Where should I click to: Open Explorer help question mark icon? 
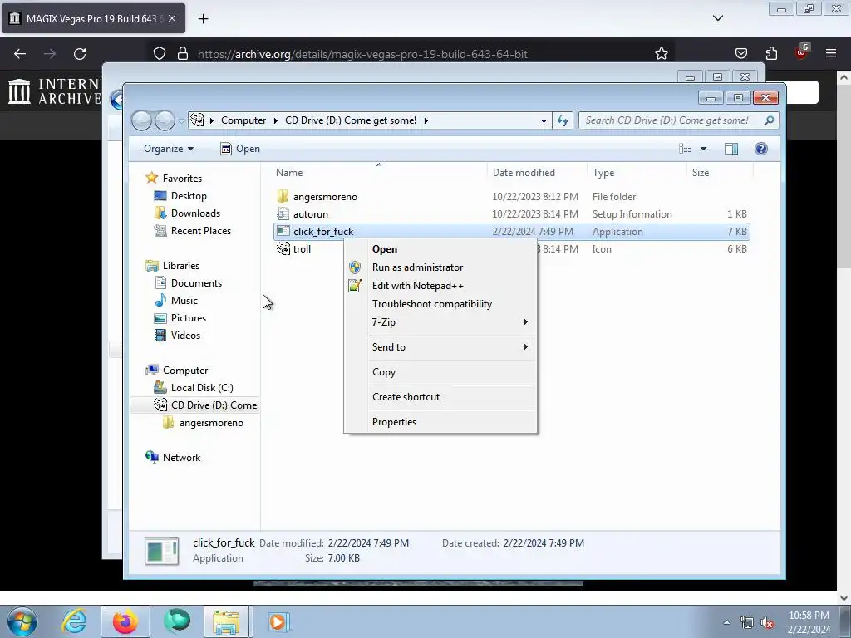click(x=761, y=149)
